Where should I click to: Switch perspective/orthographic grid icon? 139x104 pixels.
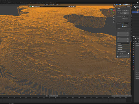pos(114,22)
